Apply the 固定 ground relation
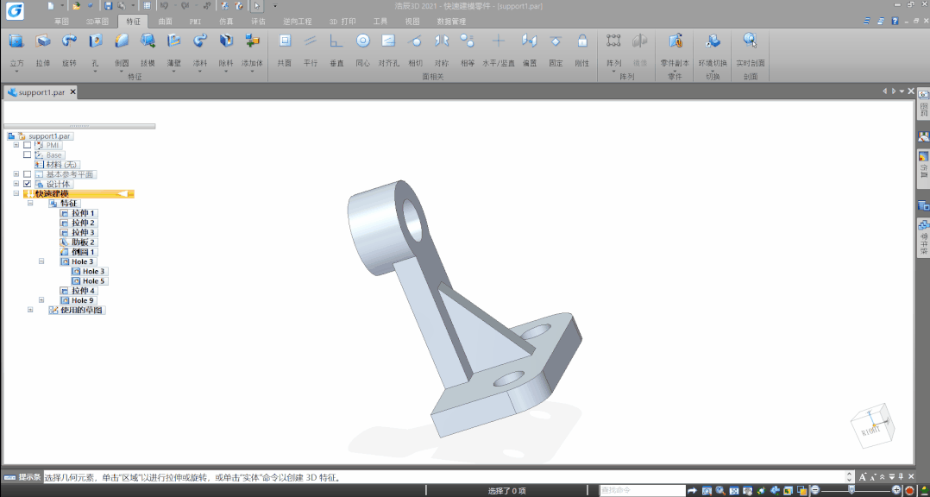This screenshot has width=930, height=497. pyautogui.click(x=556, y=50)
